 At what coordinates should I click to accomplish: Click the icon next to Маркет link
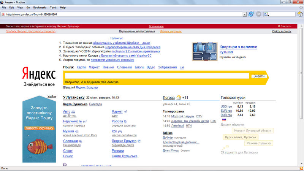[x=125, y=112]
